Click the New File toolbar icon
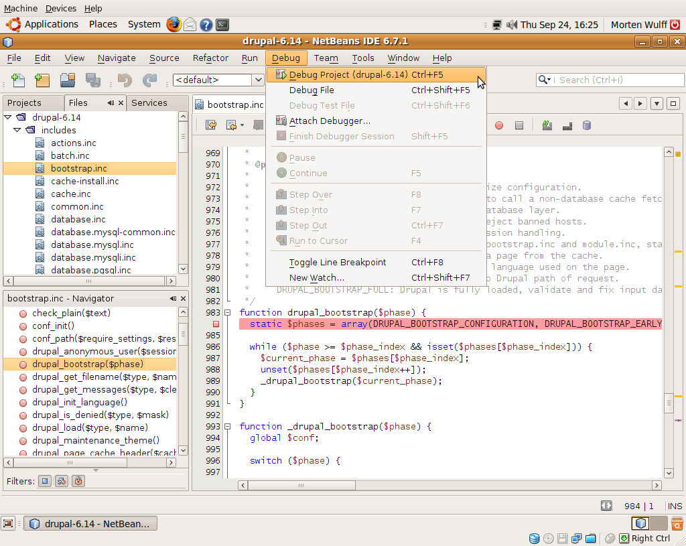686x546 pixels. coord(18,80)
